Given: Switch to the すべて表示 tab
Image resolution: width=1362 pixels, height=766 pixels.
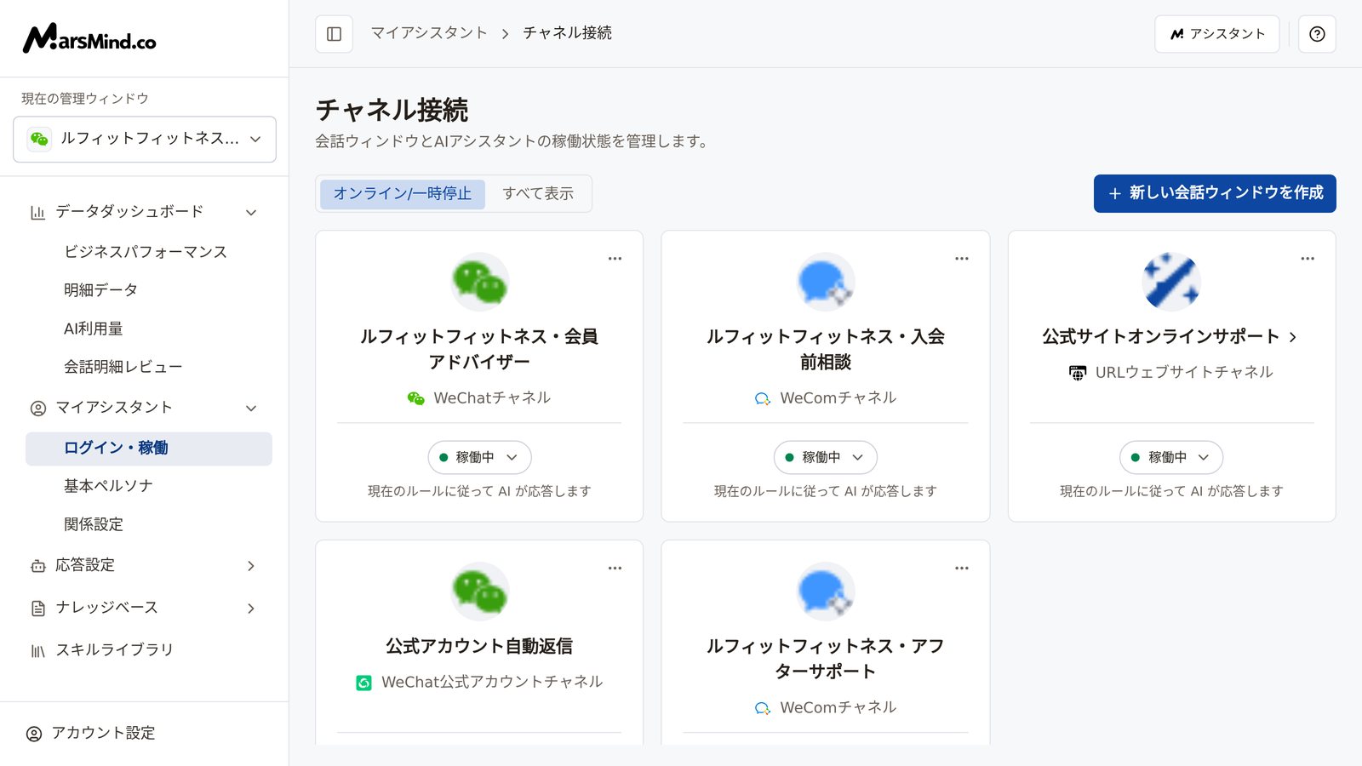Looking at the screenshot, I should point(538,194).
